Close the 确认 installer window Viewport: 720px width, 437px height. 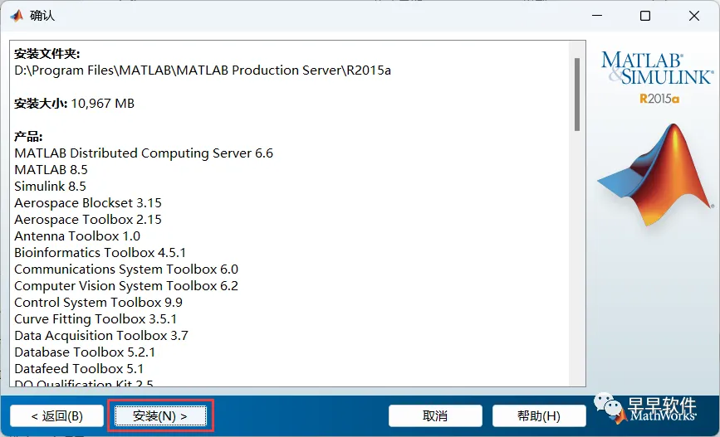click(x=693, y=16)
